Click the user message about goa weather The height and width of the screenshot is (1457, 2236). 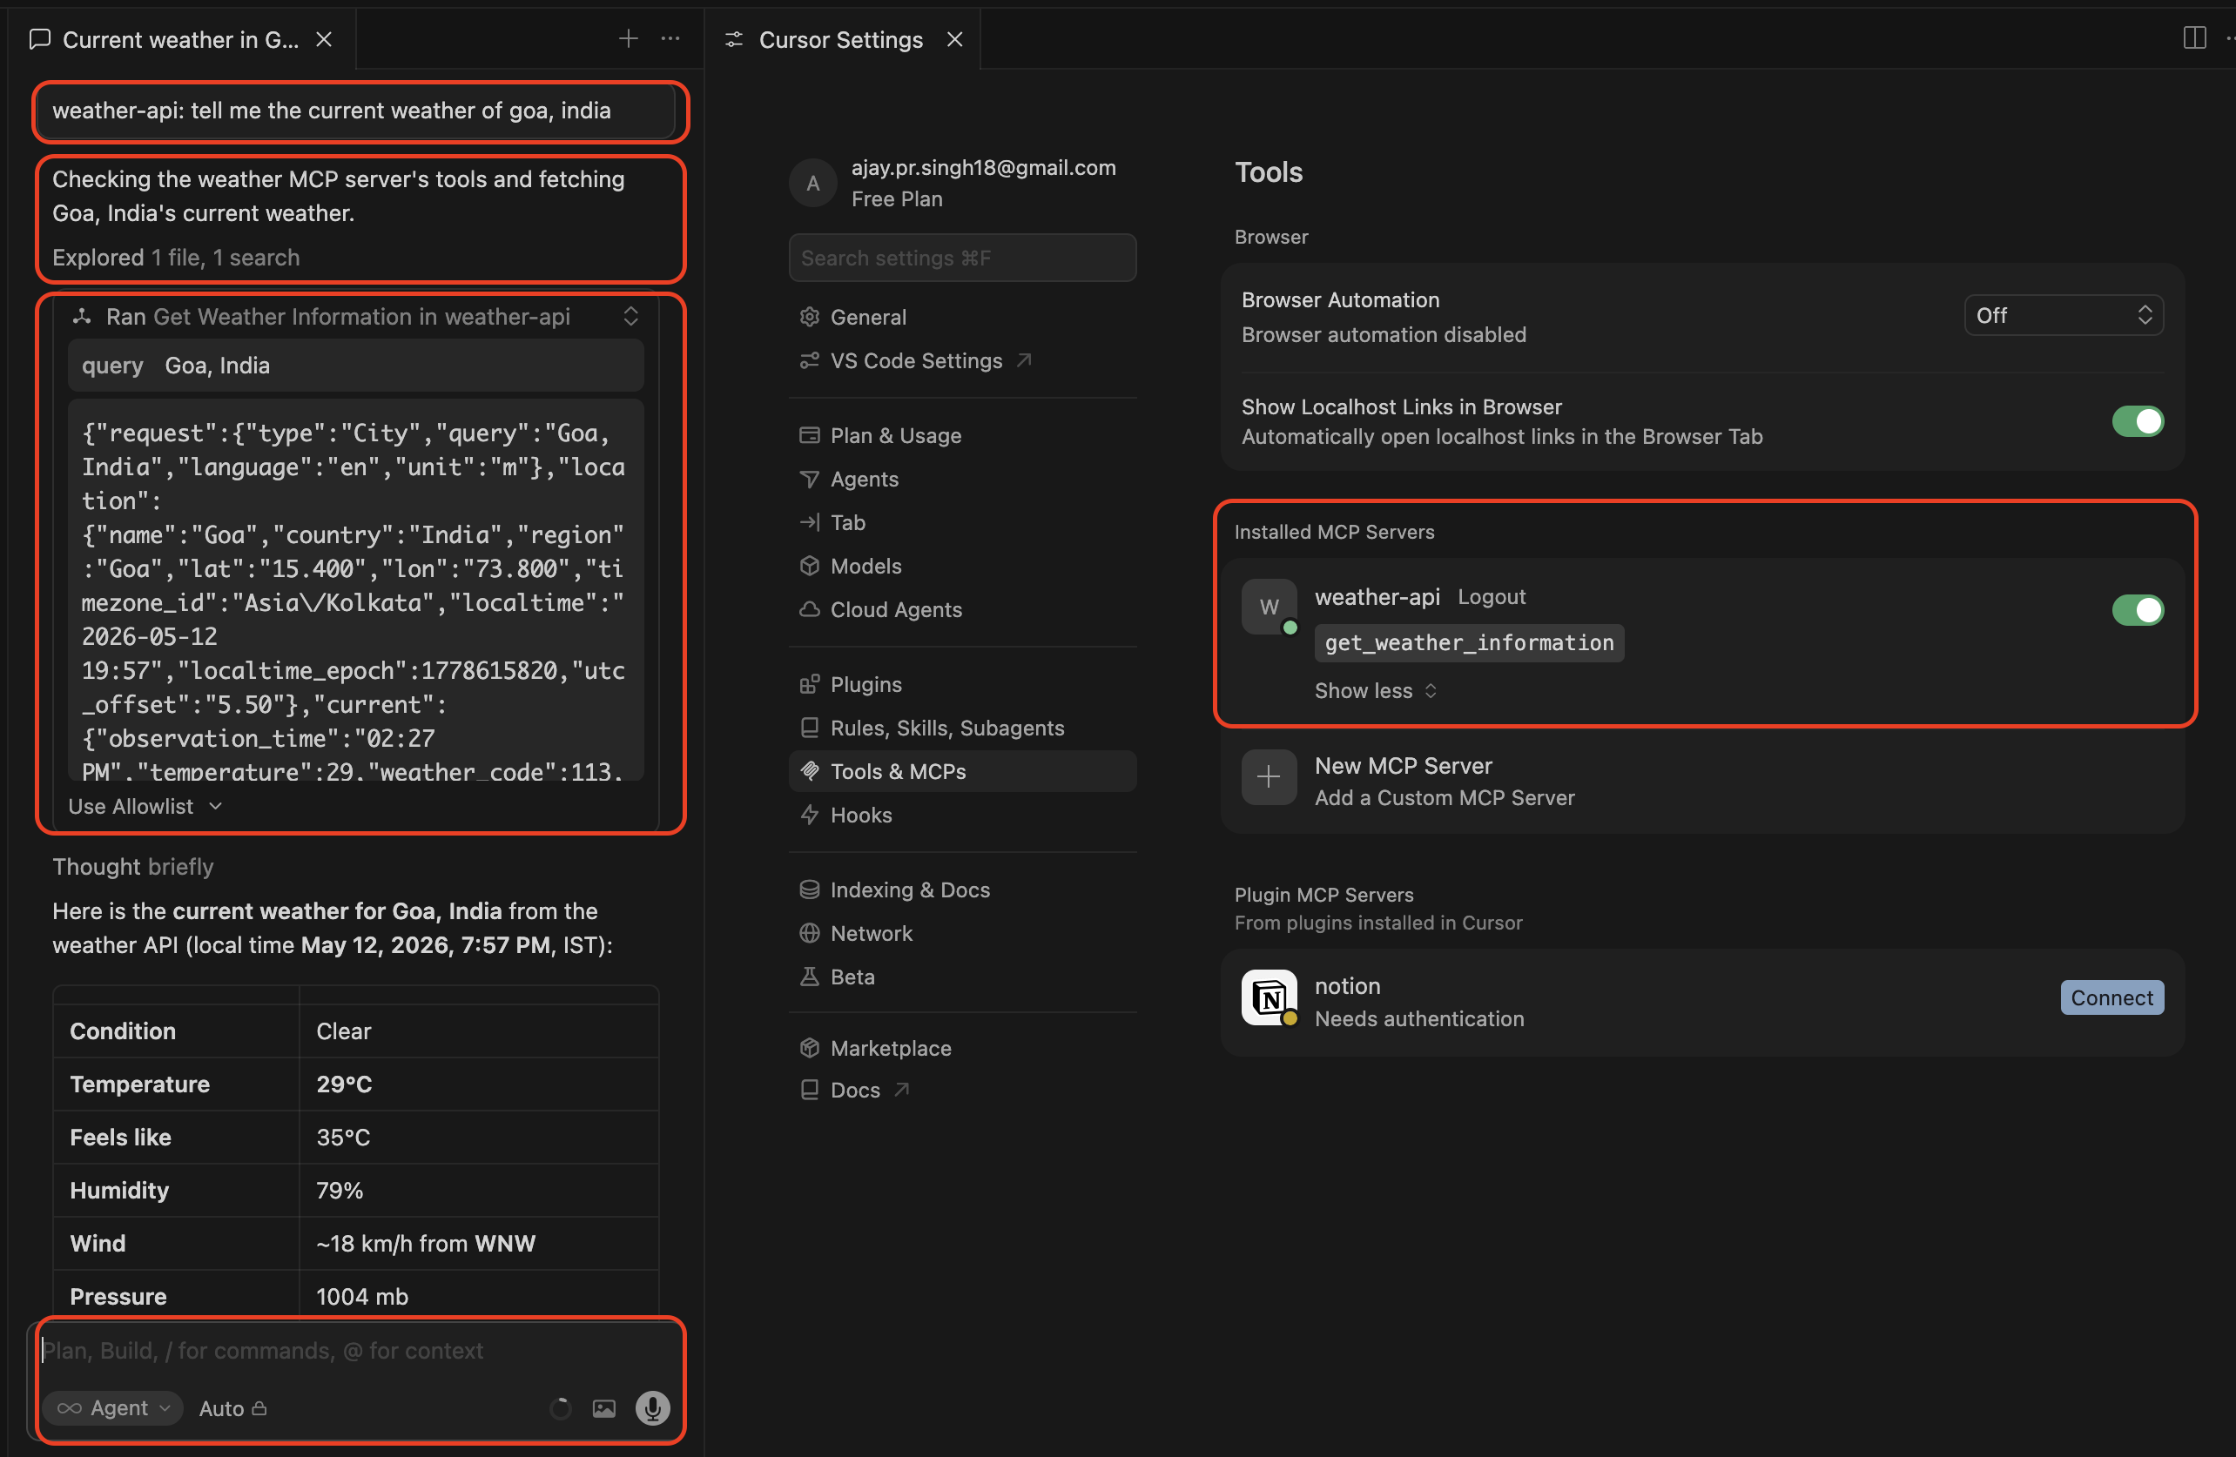[354, 111]
